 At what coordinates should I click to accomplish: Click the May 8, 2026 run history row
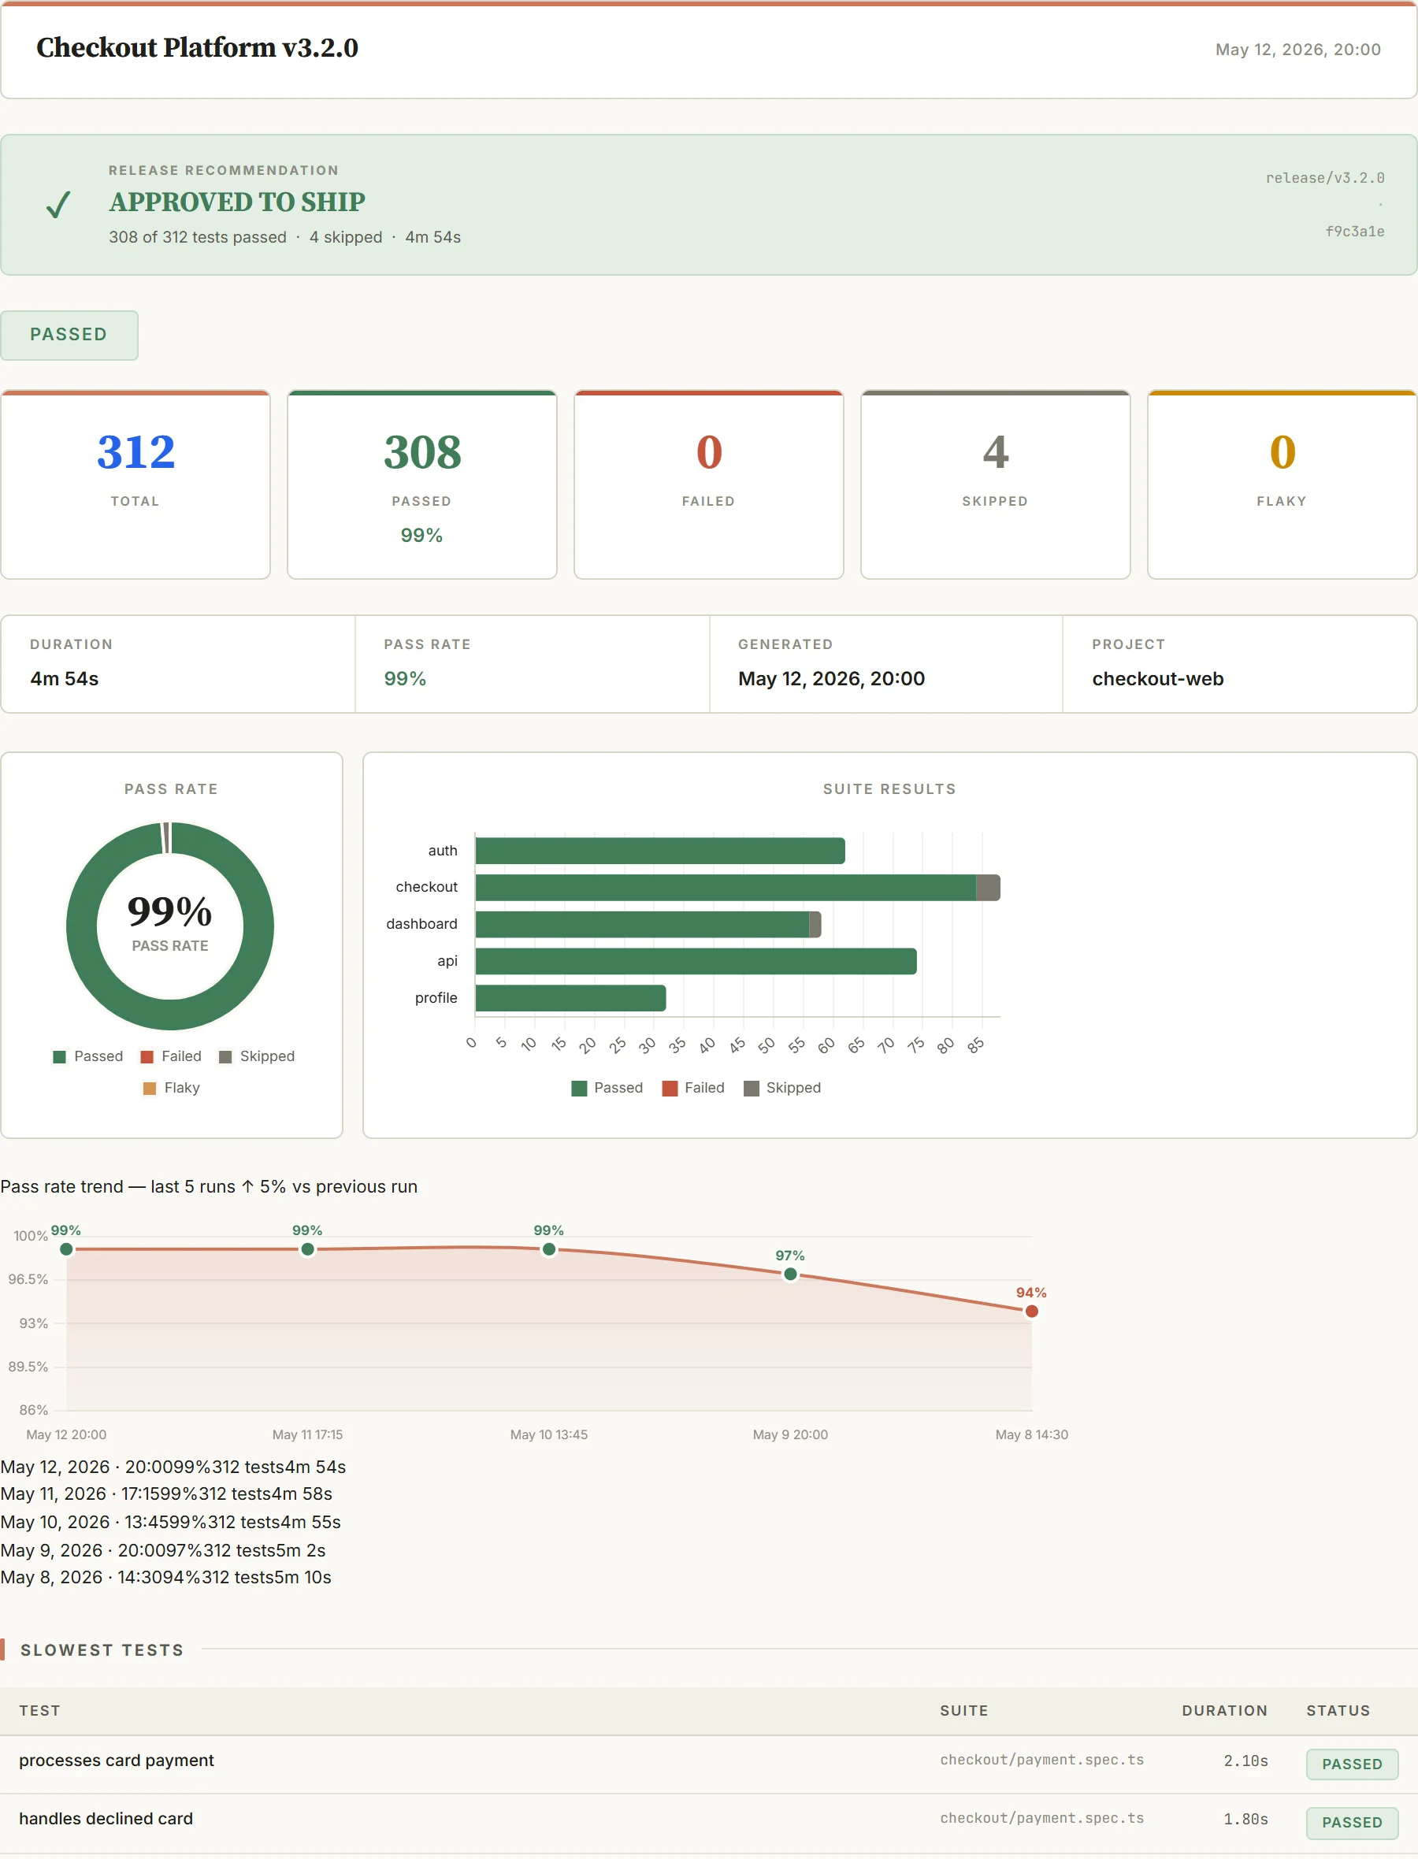(165, 1577)
